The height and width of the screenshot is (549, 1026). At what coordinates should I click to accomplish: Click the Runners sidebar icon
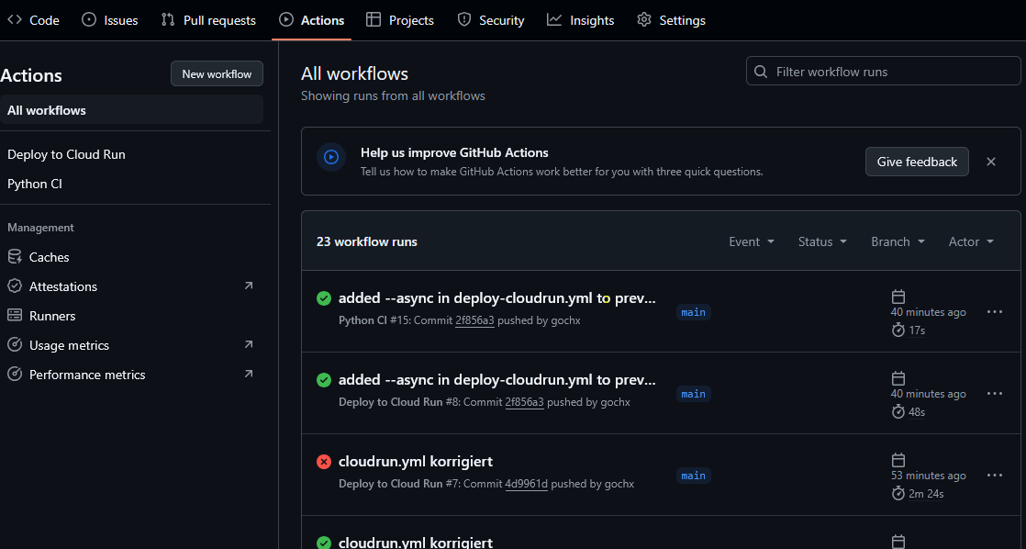pos(15,316)
